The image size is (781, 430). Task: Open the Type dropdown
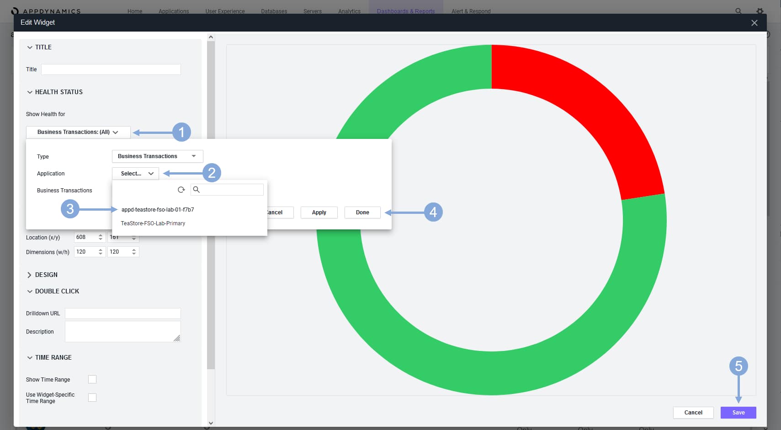pos(157,156)
